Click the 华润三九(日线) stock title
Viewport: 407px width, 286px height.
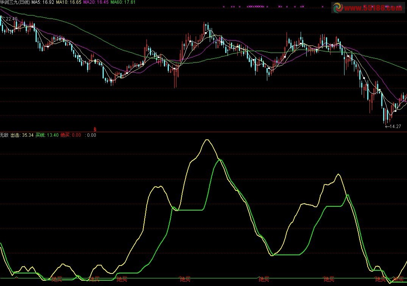(x=15, y=2)
